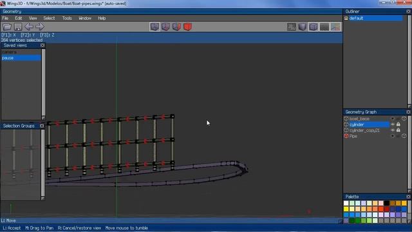This screenshot has width=412, height=232.
Task: Toggle smooth shaded preview cube icon
Action: pos(303,26)
